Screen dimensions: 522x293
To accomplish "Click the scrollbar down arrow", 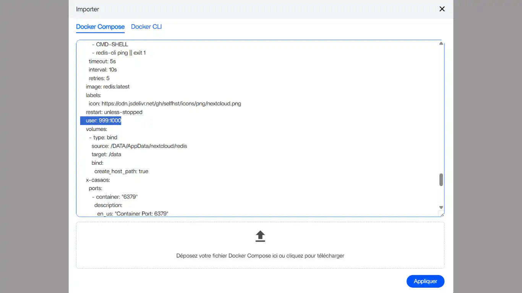I will tap(441, 208).
